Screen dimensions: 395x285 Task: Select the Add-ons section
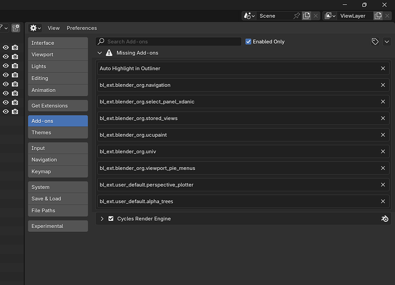(x=58, y=121)
